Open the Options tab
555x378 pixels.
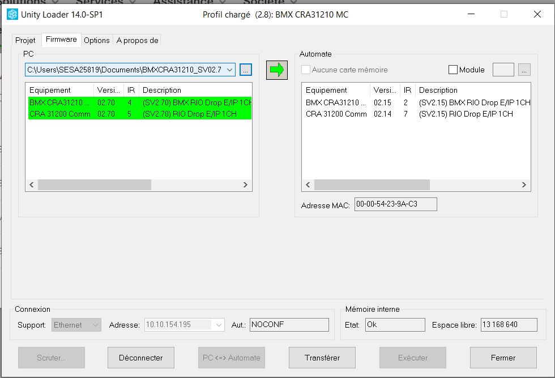[x=97, y=40]
